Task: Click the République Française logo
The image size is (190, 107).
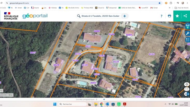Action: pos(11,16)
